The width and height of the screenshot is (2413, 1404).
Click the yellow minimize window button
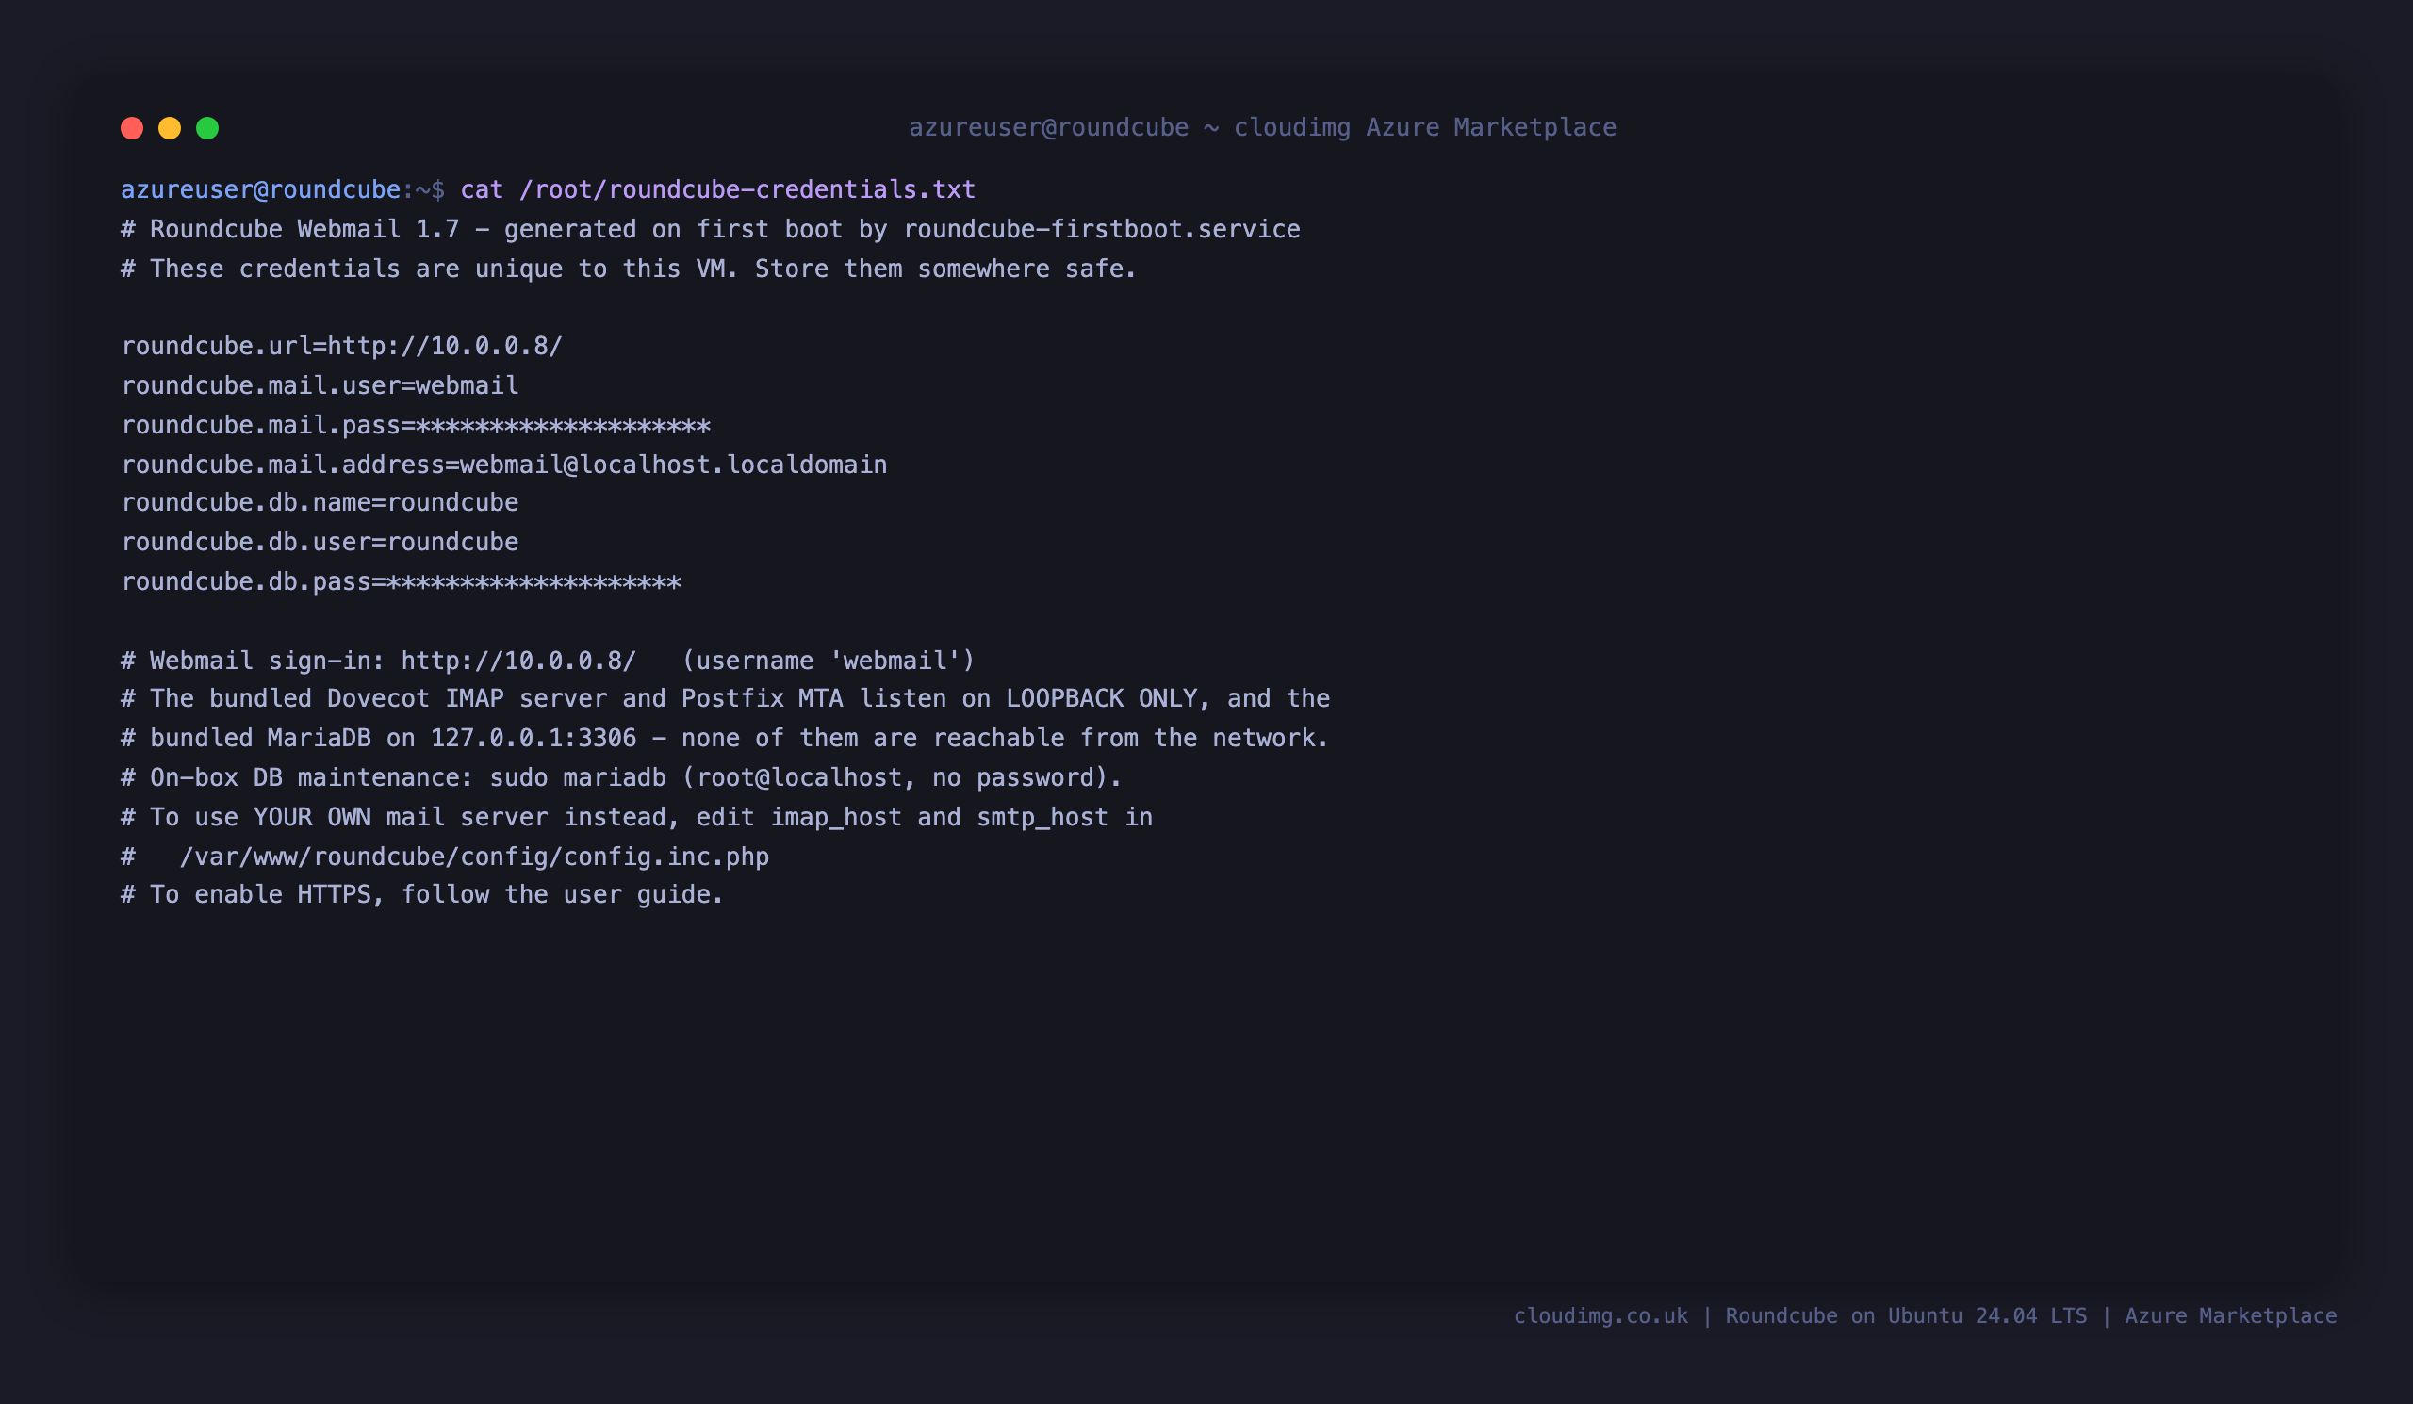[x=170, y=128]
